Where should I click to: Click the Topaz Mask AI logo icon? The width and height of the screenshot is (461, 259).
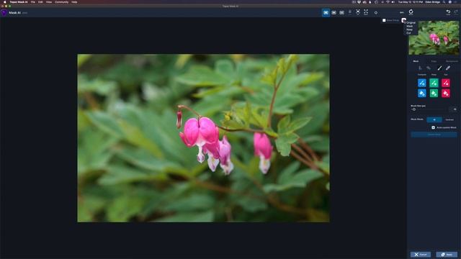pyautogui.click(x=4, y=13)
